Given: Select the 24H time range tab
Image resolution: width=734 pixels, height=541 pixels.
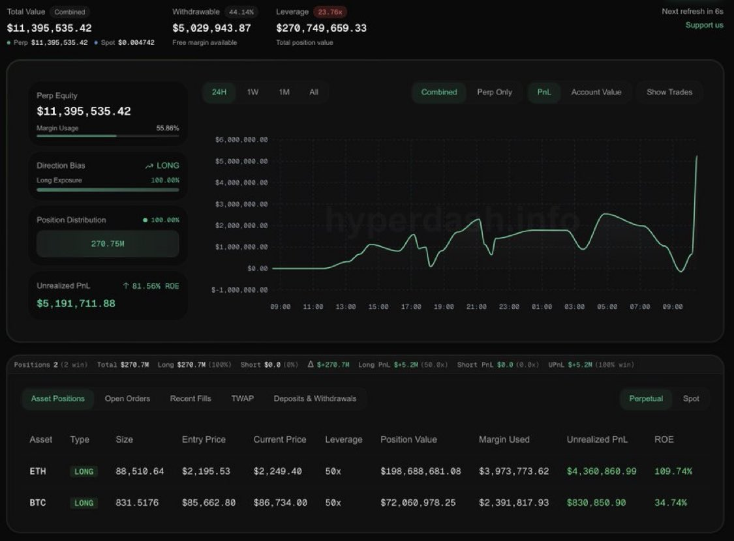Looking at the screenshot, I should 219,92.
